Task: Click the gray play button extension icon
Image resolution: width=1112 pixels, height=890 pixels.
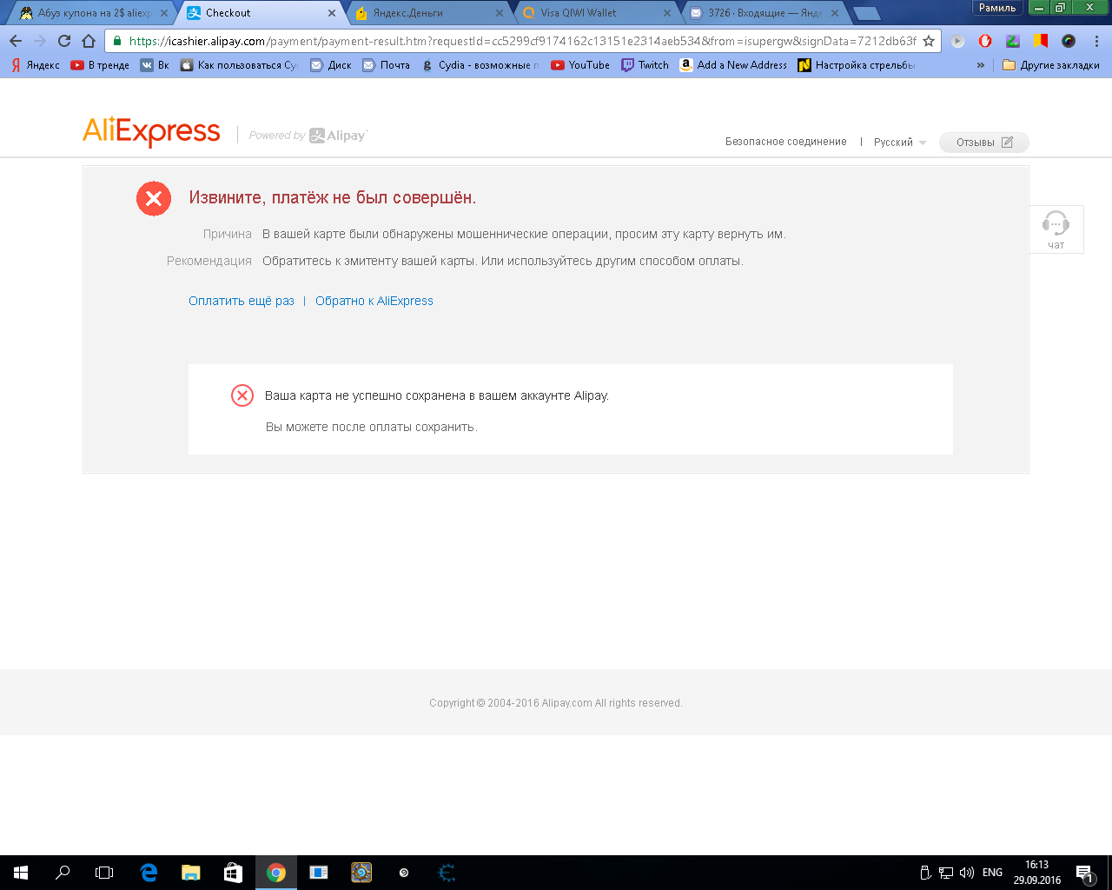Action: pos(957,41)
